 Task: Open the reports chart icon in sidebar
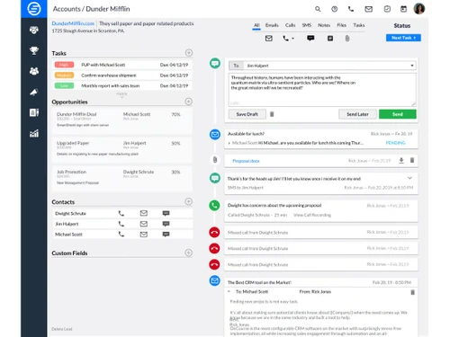point(34,133)
